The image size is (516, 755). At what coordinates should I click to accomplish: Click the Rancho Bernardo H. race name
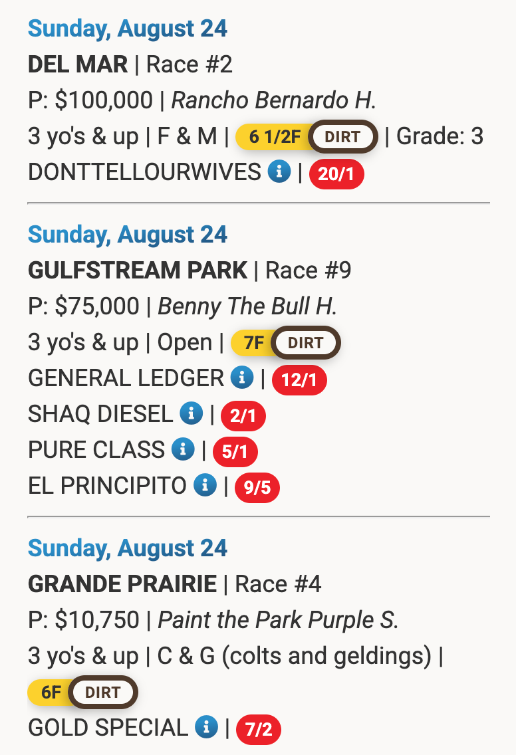274,101
